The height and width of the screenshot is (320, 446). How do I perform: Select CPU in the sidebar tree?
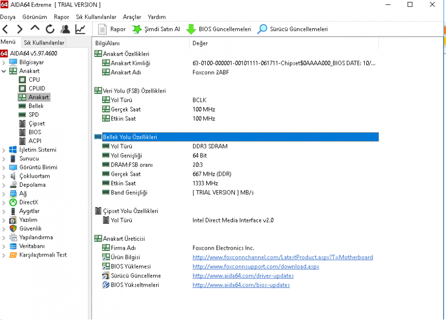point(34,80)
